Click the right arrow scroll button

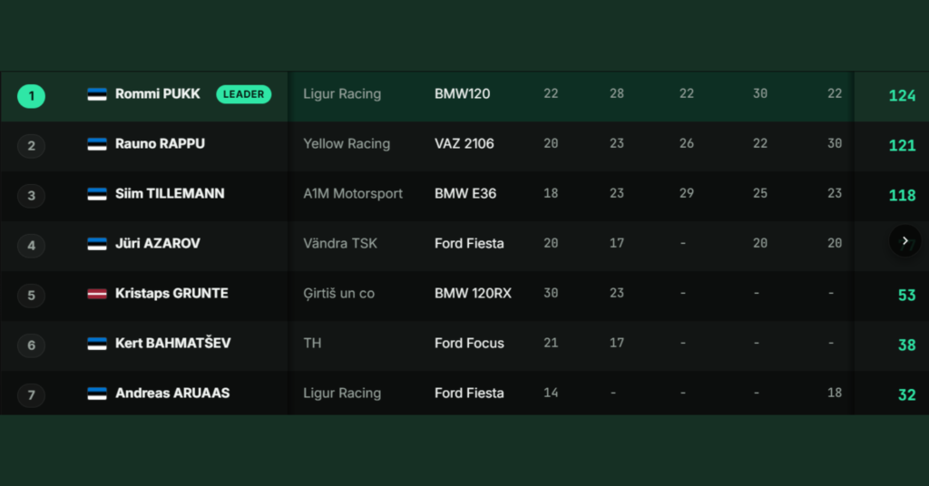pyautogui.click(x=905, y=241)
